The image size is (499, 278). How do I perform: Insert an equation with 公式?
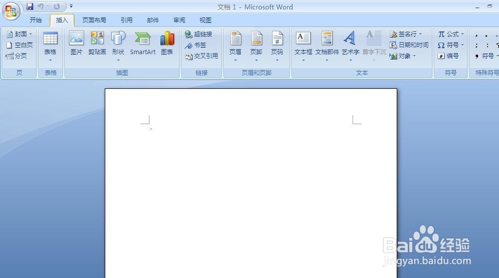451,34
